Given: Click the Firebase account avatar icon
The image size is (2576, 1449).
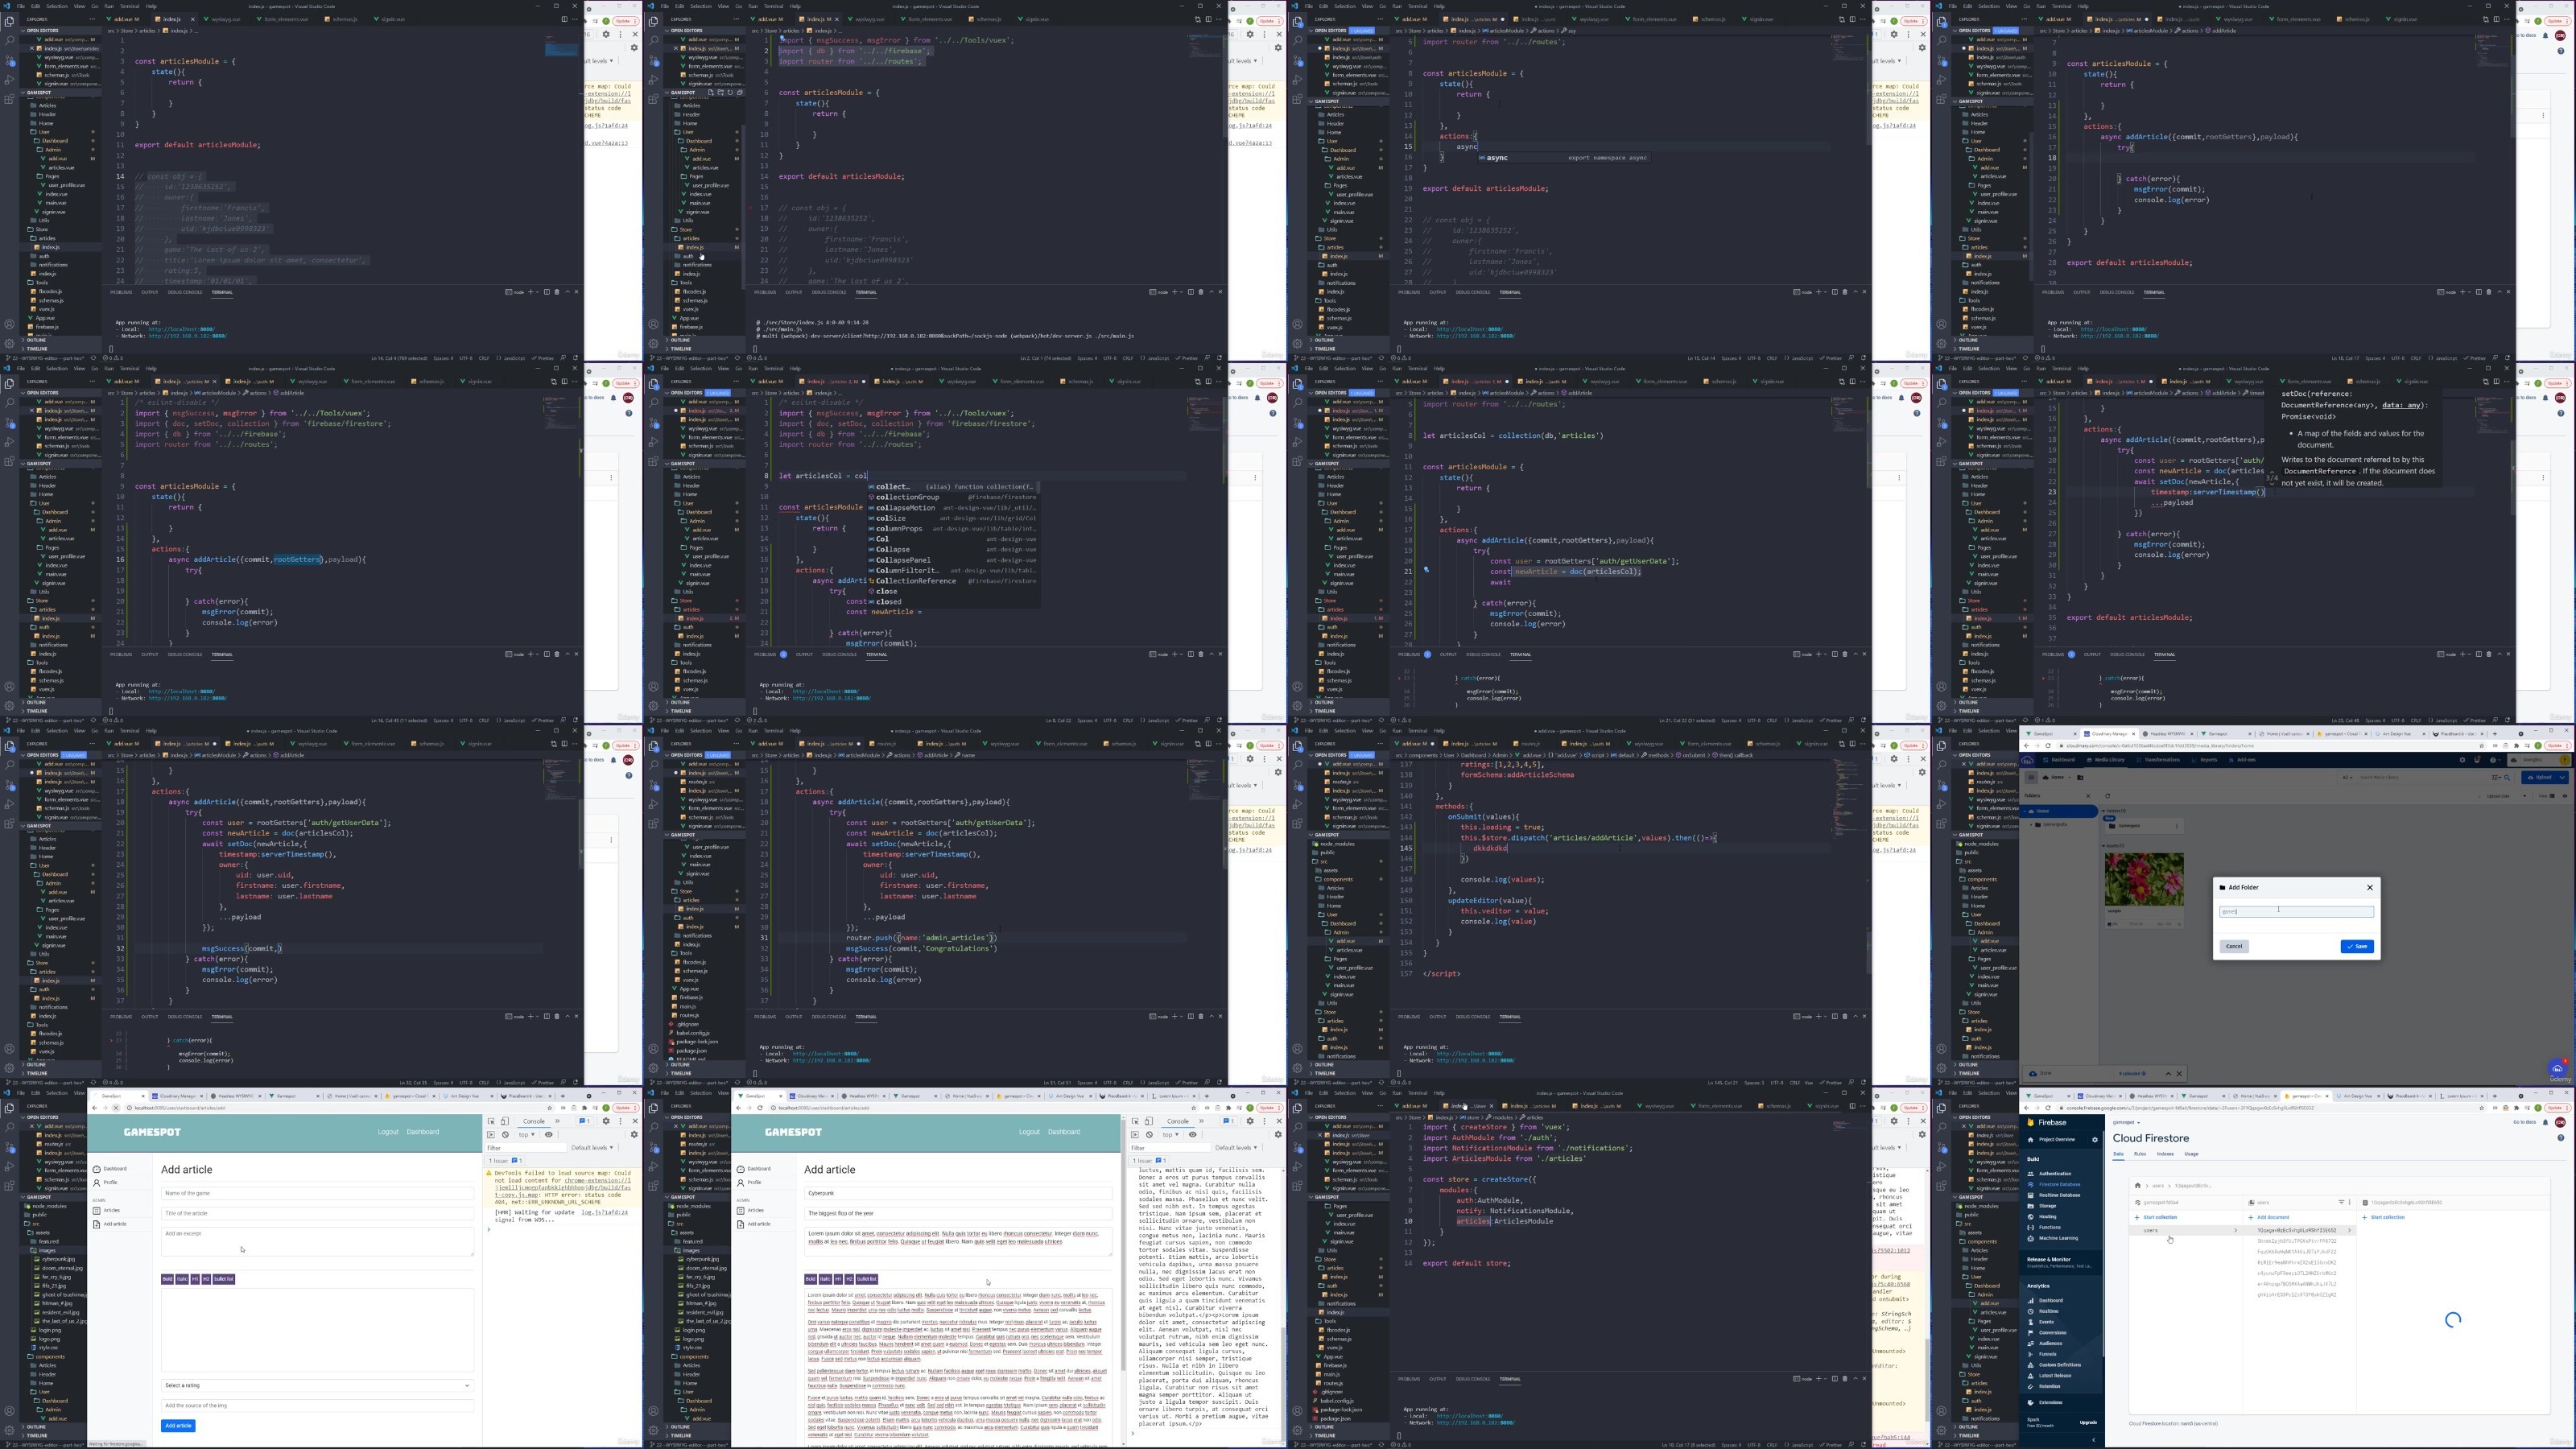Looking at the screenshot, I should 2561,1123.
